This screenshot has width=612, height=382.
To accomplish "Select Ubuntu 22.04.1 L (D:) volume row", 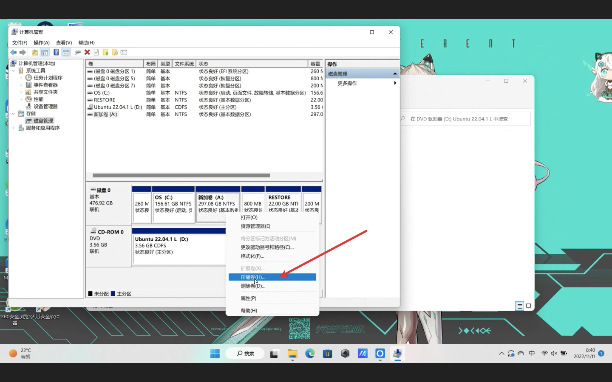I will [x=204, y=107].
